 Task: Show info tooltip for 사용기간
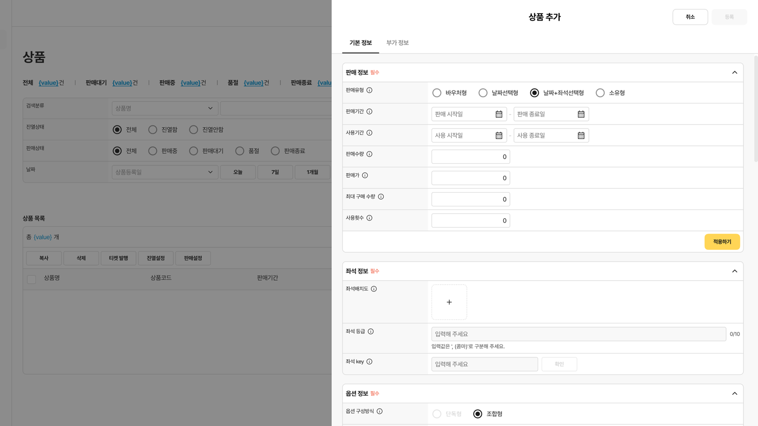pyautogui.click(x=370, y=133)
